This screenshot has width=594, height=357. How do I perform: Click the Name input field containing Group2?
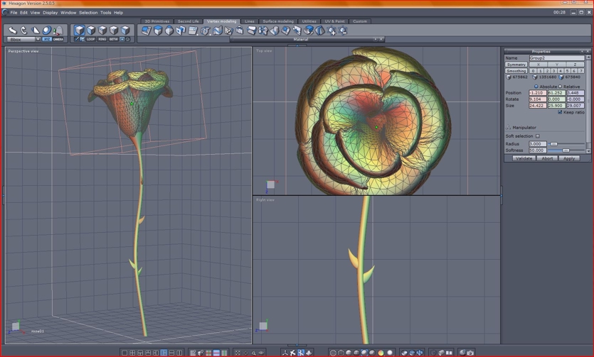[x=557, y=57]
